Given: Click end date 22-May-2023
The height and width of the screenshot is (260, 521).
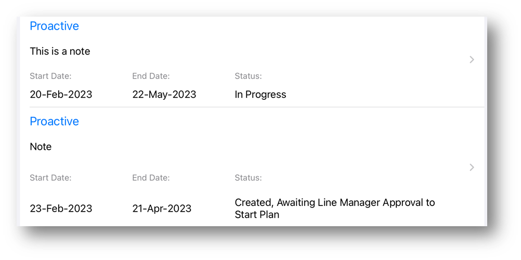Looking at the screenshot, I should pos(164,95).
